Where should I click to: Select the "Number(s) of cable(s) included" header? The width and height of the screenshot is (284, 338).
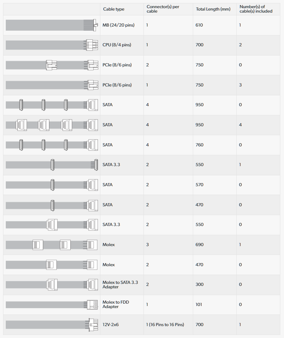256,9
